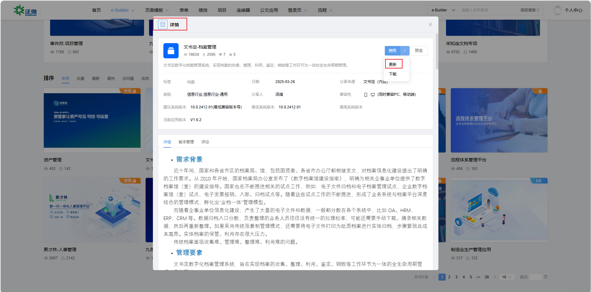
Task: Expand the 使用 button arrow dropdown
Action: pos(405,51)
